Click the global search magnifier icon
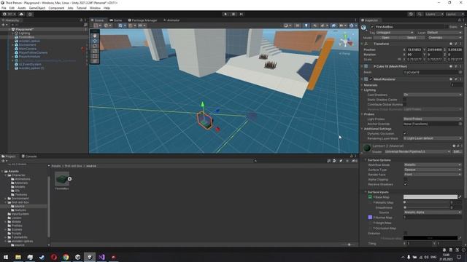This screenshot has height=262, width=467. (x=420, y=14)
